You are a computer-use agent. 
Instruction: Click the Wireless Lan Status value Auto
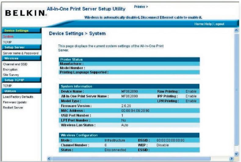tap(124, 125)
